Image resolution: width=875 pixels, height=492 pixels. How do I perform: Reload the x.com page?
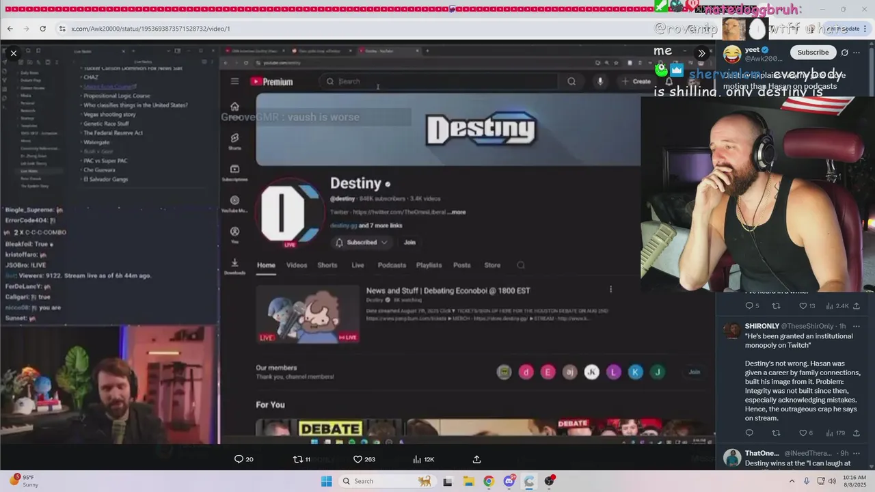pyautogui.click(x=42, y=29)
